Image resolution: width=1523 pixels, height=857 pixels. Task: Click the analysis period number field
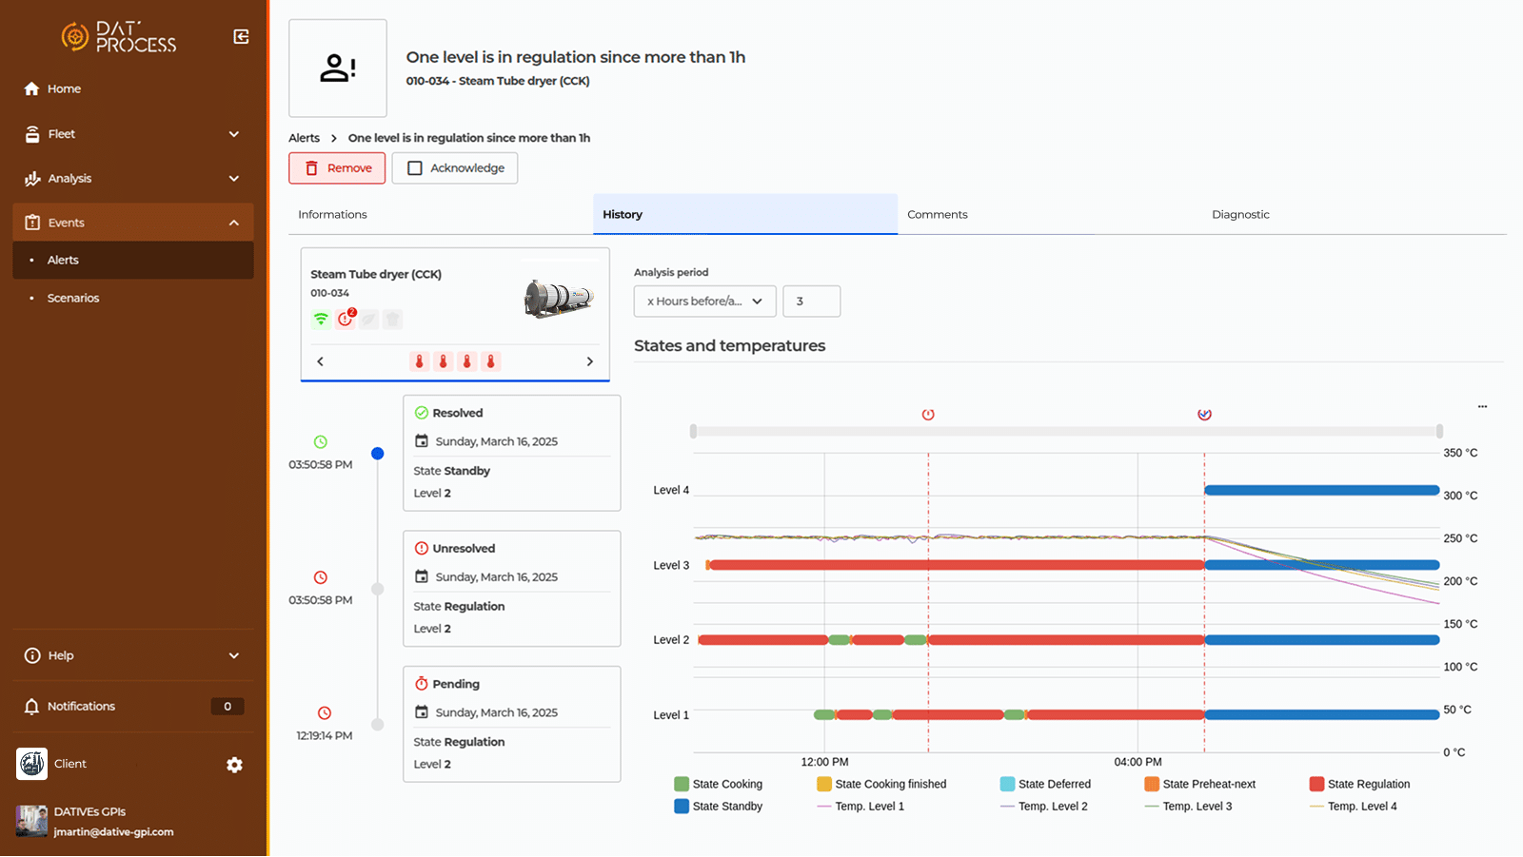(x=811, y=302)
